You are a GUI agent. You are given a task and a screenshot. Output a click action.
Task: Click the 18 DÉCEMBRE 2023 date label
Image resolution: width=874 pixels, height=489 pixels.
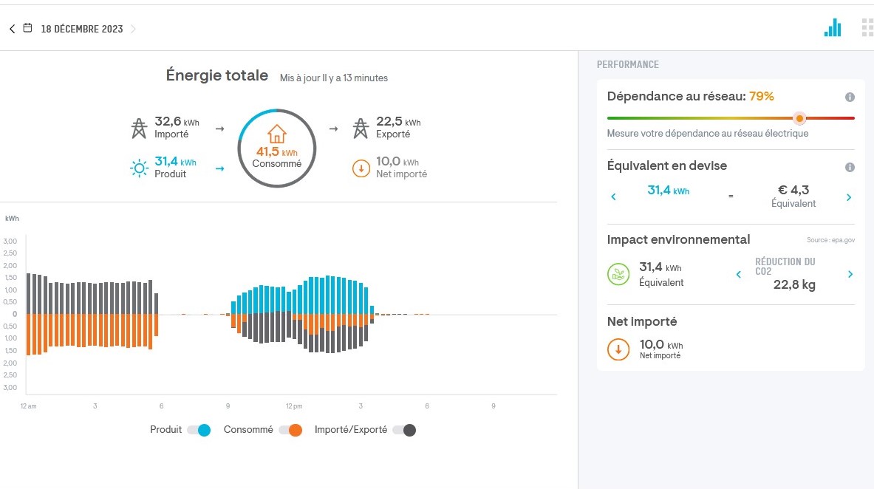coord(82,29)
